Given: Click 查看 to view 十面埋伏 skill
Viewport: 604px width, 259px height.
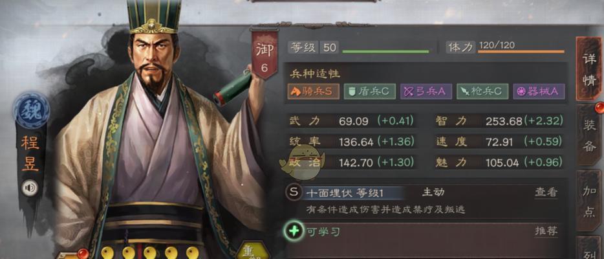Looking at the screenshot, I should click(x=546, y=192).
